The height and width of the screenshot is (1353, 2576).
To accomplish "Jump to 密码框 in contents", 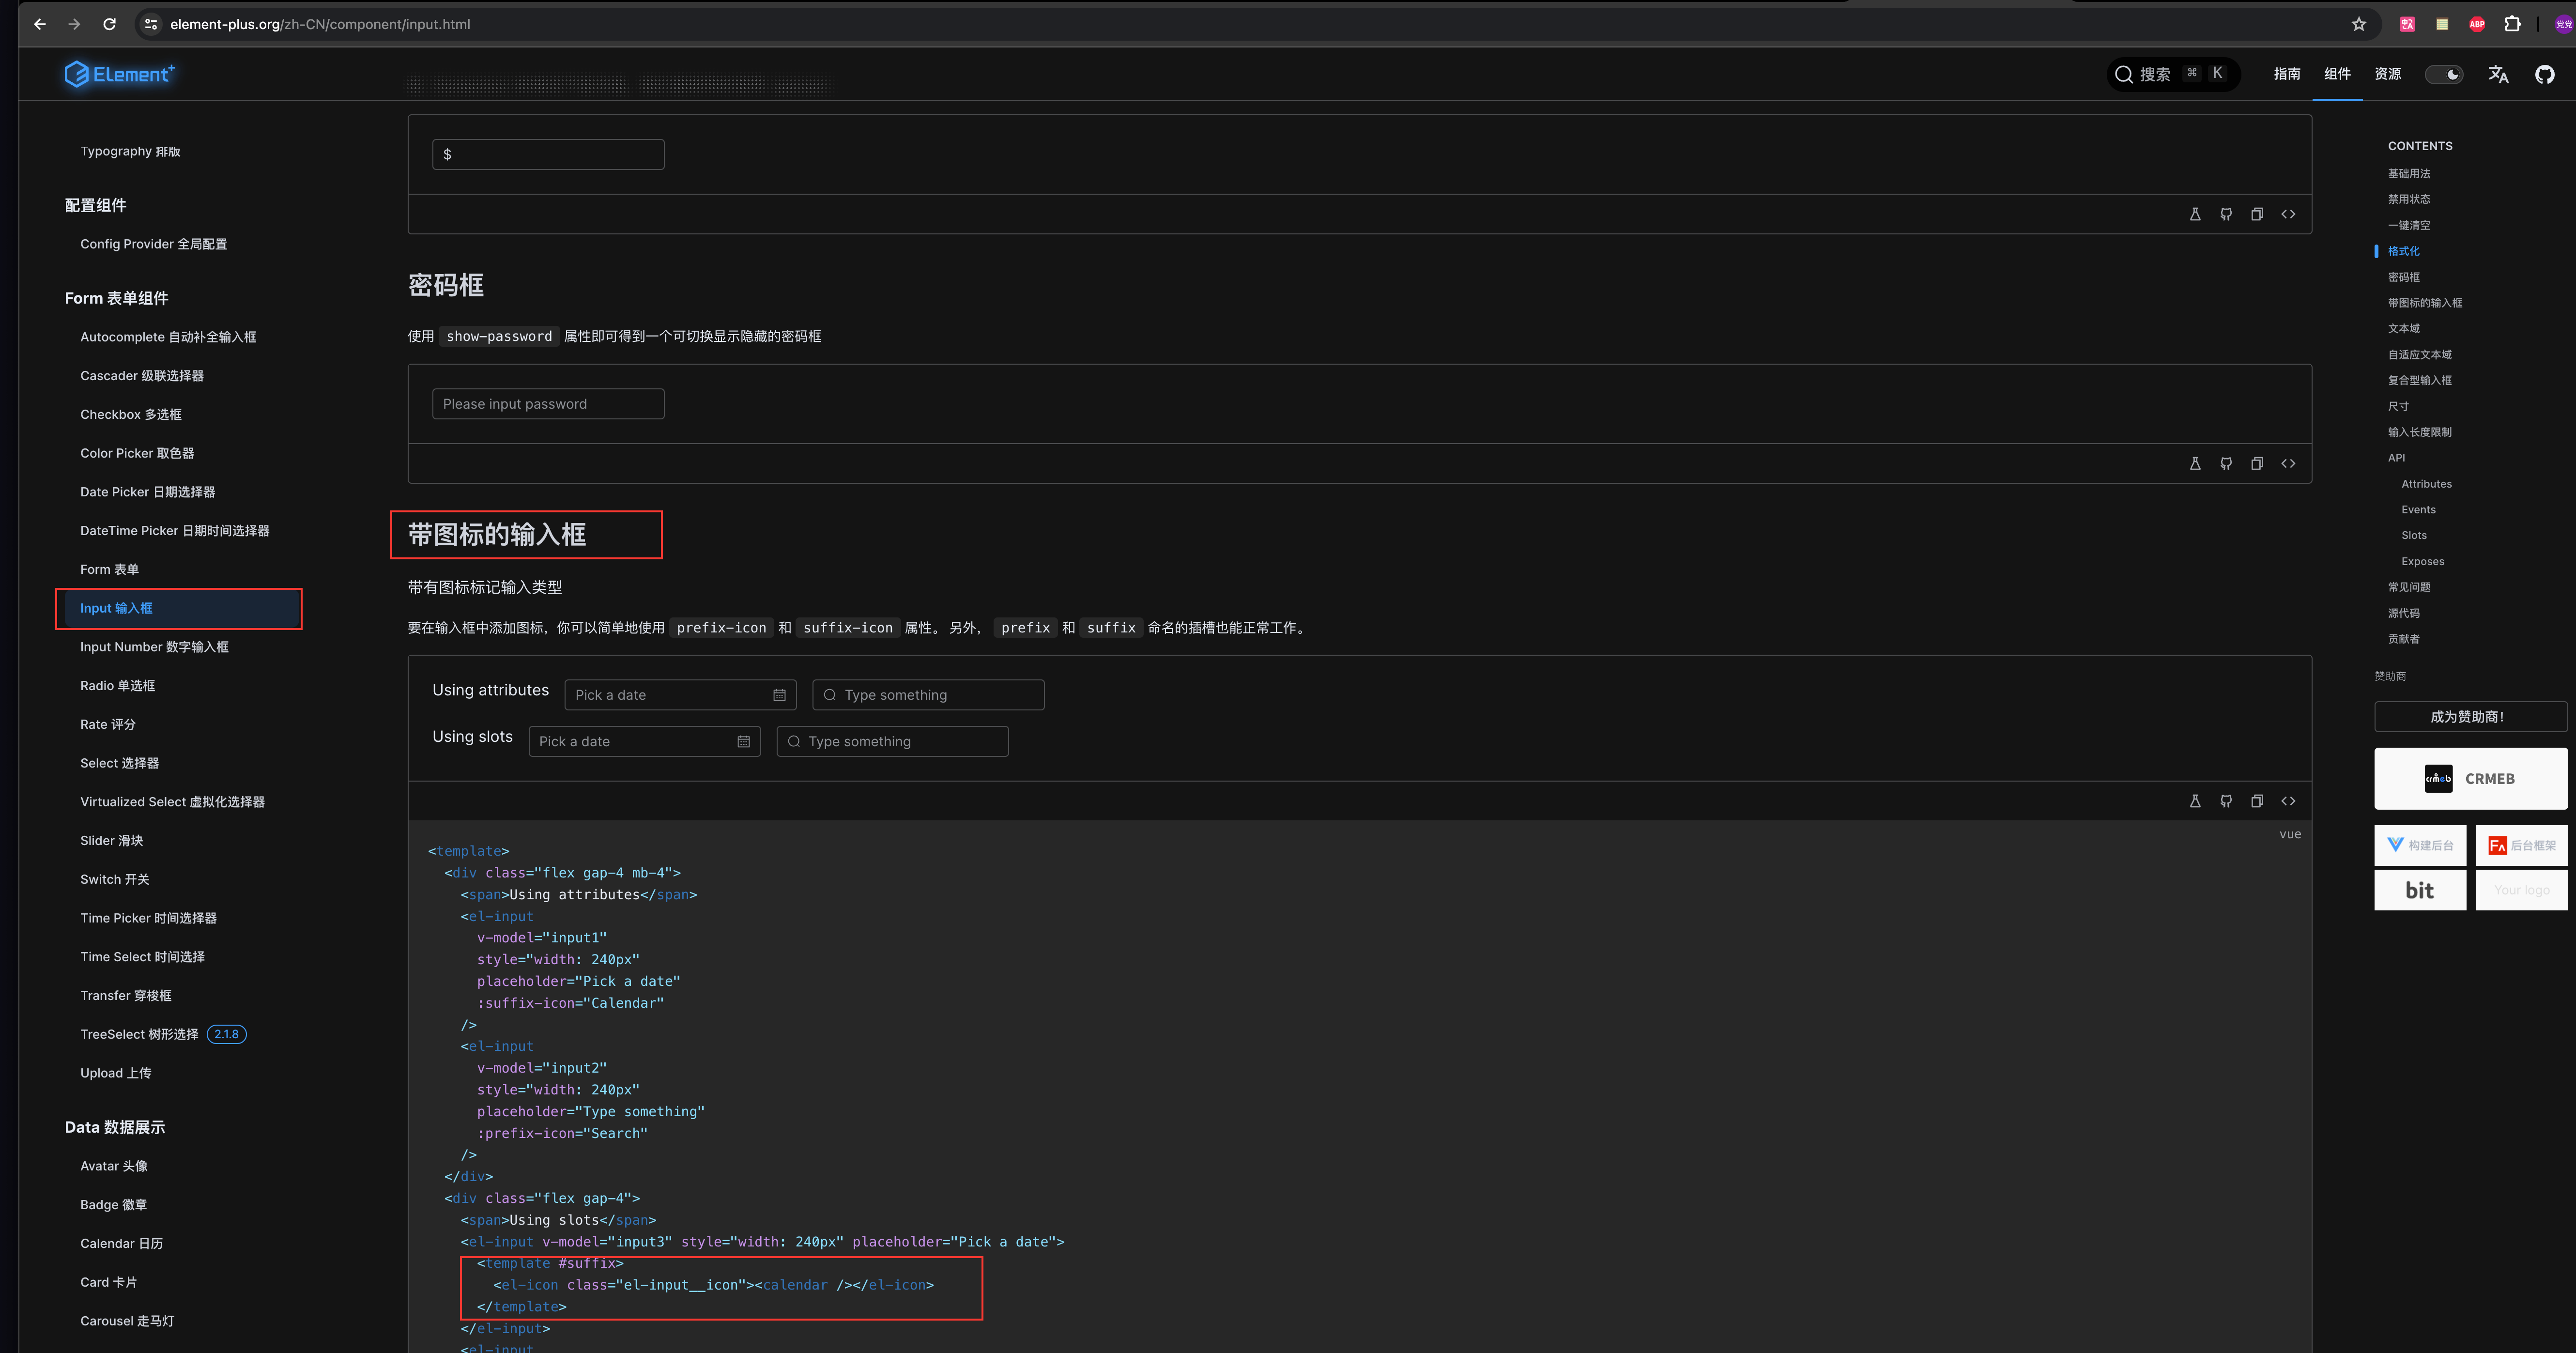I will (2404, 277).
